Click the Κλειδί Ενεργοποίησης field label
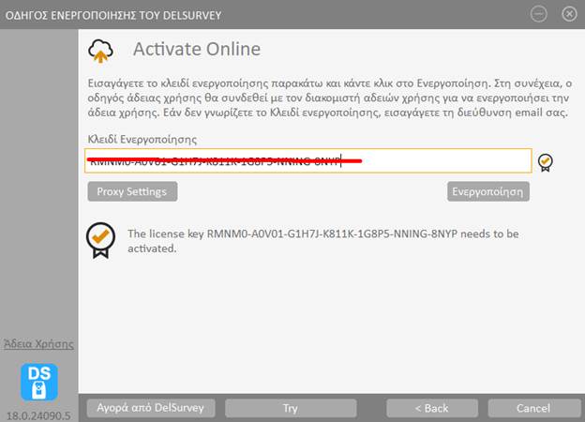 (x=142, y=139)
